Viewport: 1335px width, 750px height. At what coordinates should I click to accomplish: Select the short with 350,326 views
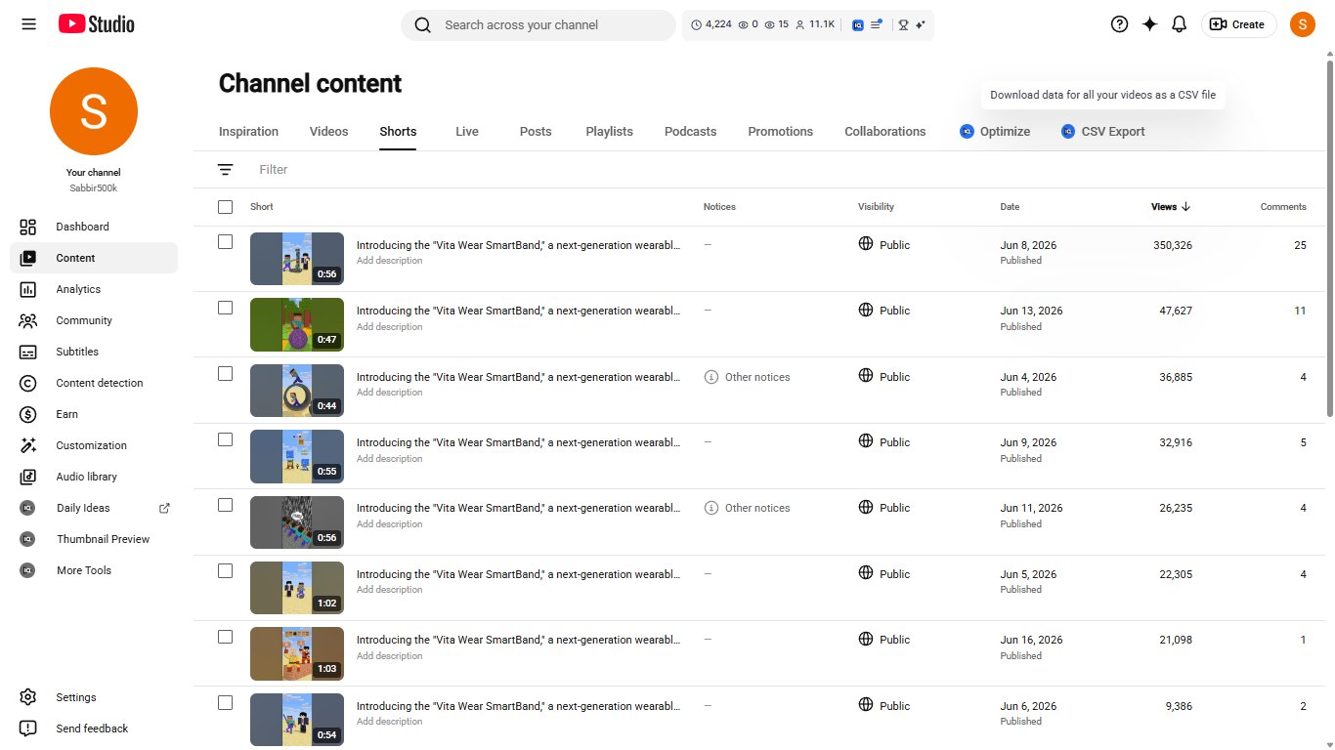(x=226, y=242)
